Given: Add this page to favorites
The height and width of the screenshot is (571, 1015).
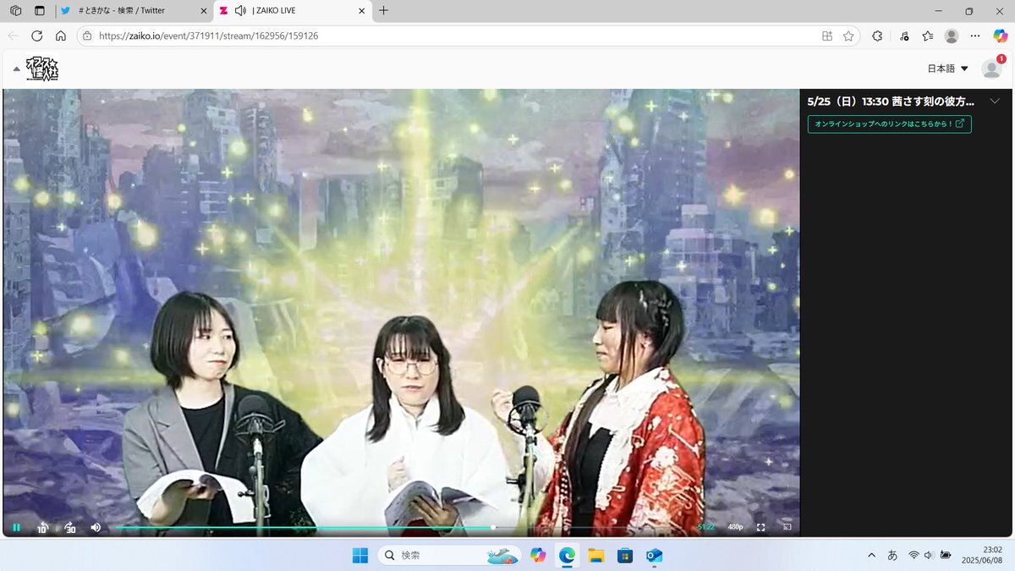Looking at the screenshot, I should click(x=848, y=36).
